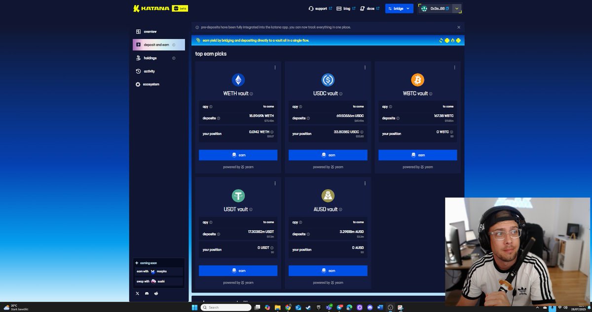Click info icon next to WETH vault title
Screen dimensions: 592x312
click(x=251, y=94)
